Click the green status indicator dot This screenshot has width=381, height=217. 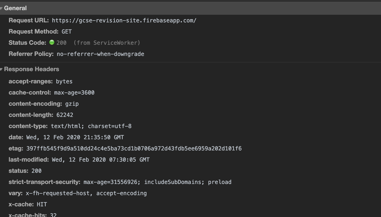(x=52, y=42)
